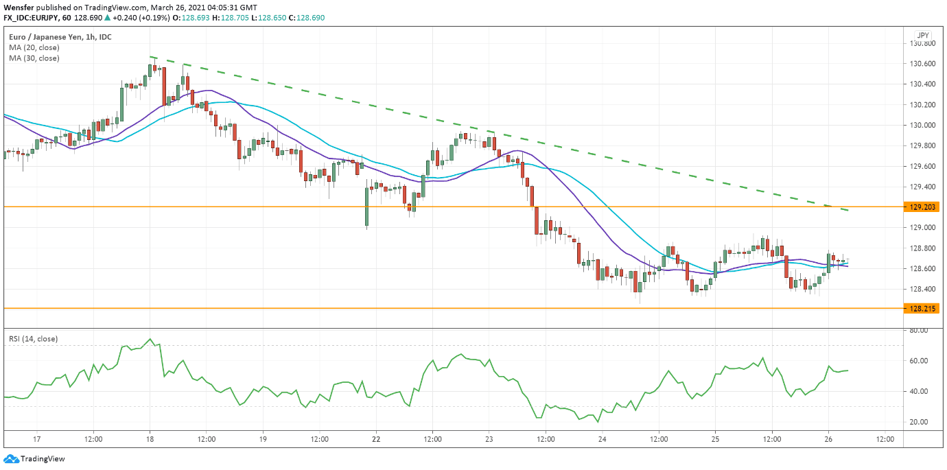Viewport: 947px width, 470px height.
Task: Select the MA (30, close) indicator label
Action: point(34,58)
